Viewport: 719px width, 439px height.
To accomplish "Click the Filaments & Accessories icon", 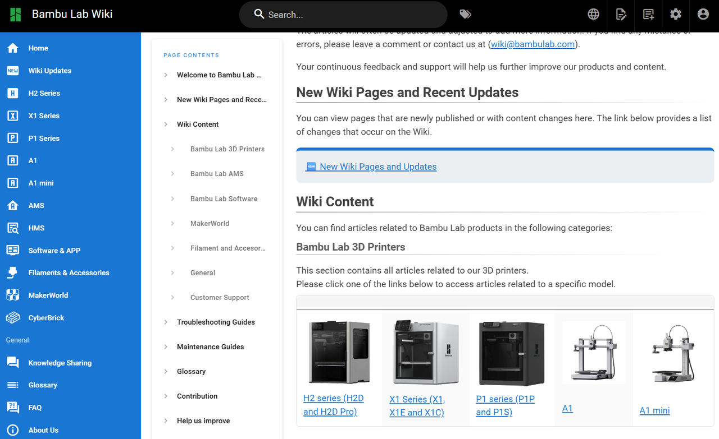I will (x=13, y=272).
